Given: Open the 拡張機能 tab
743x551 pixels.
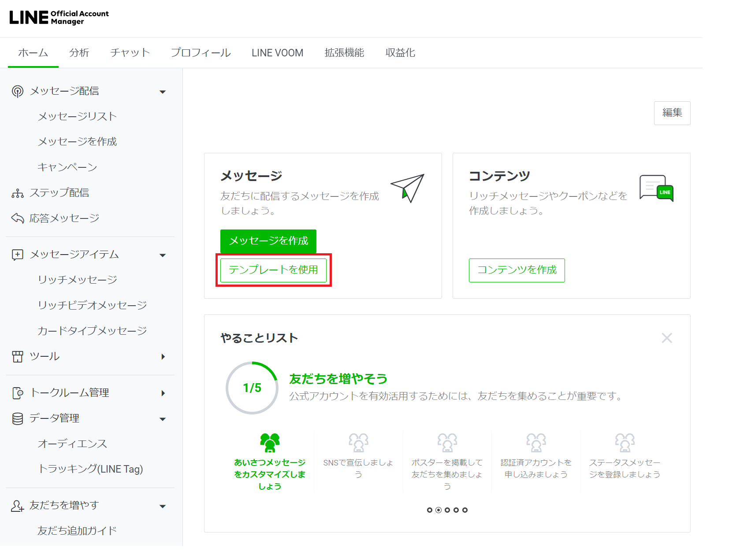Looking at the screenshot, I should 345,53.
